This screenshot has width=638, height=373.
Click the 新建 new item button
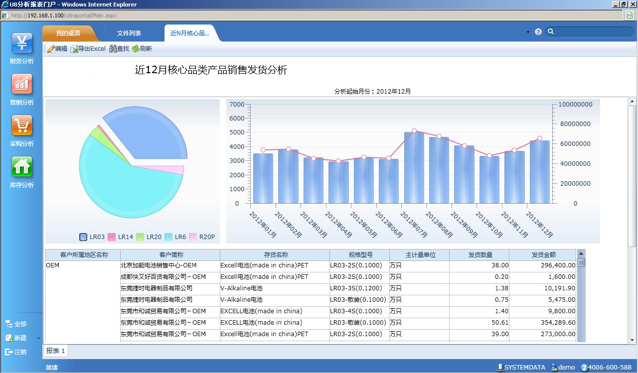(x=16, y=338)
